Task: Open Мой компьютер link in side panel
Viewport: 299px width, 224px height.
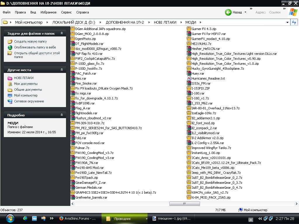Action: (x=26, y=95)
